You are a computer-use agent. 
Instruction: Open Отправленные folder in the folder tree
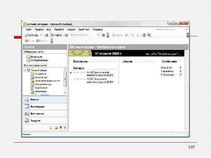coord(41,85)
